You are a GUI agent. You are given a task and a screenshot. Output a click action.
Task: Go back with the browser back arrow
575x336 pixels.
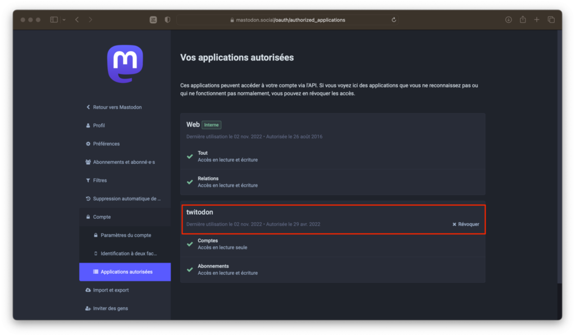click(77, 20)
